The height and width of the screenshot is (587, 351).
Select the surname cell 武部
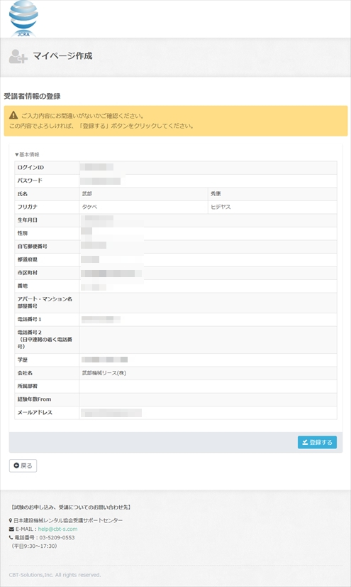pyautogui.click(x=143, y=194)
